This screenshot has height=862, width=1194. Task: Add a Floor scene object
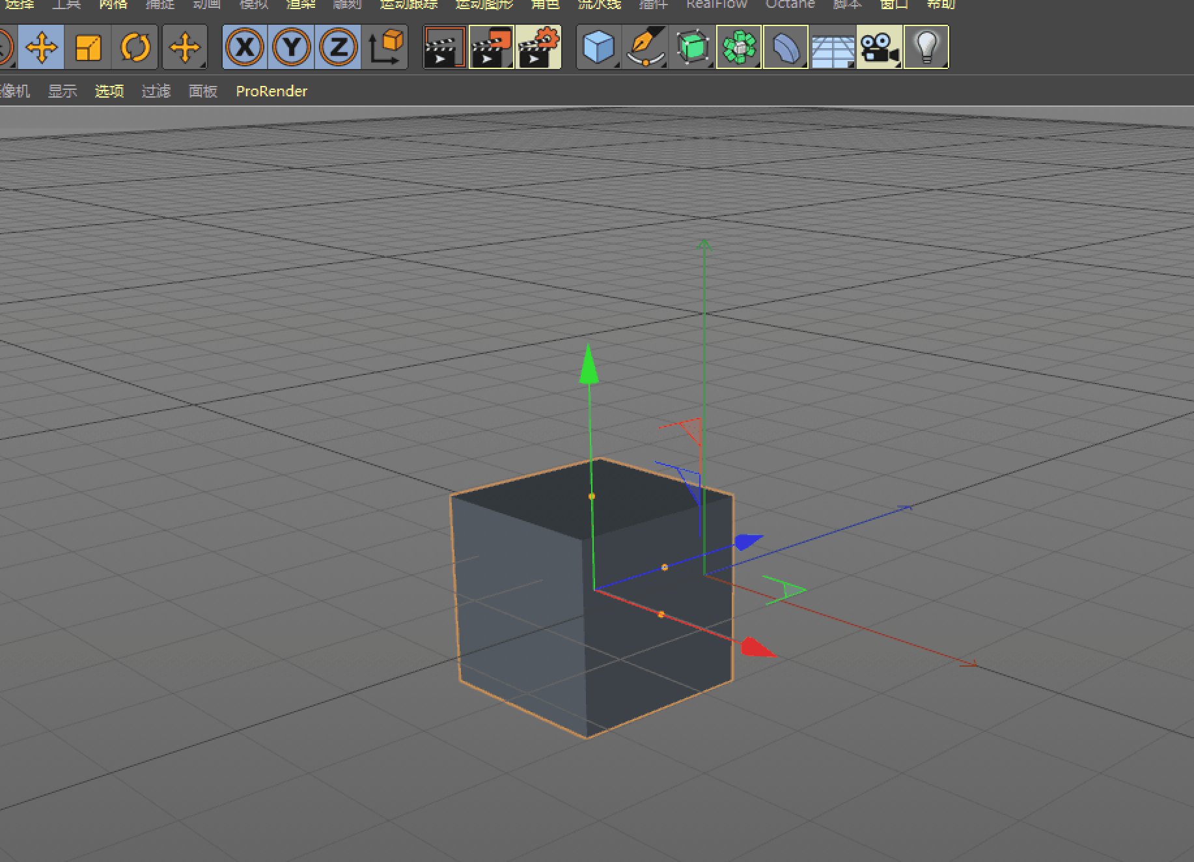[833, 47]
